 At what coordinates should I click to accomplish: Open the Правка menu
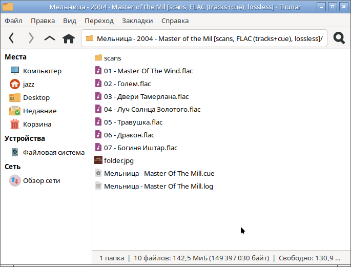(43, 21)
